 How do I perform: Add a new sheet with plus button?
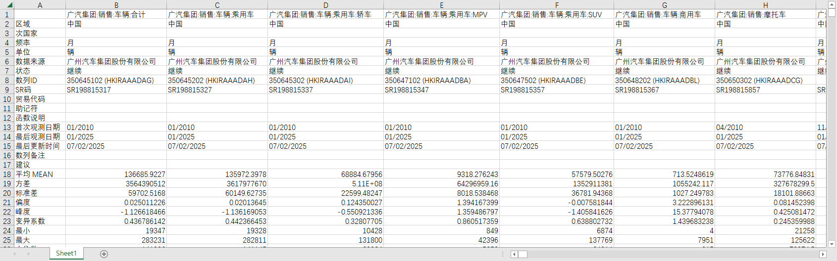(x=104, y=254)
